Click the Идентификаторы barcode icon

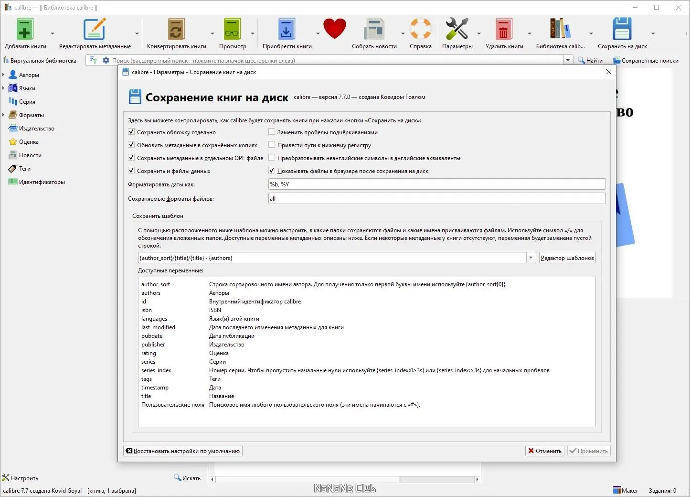point(13,182)
